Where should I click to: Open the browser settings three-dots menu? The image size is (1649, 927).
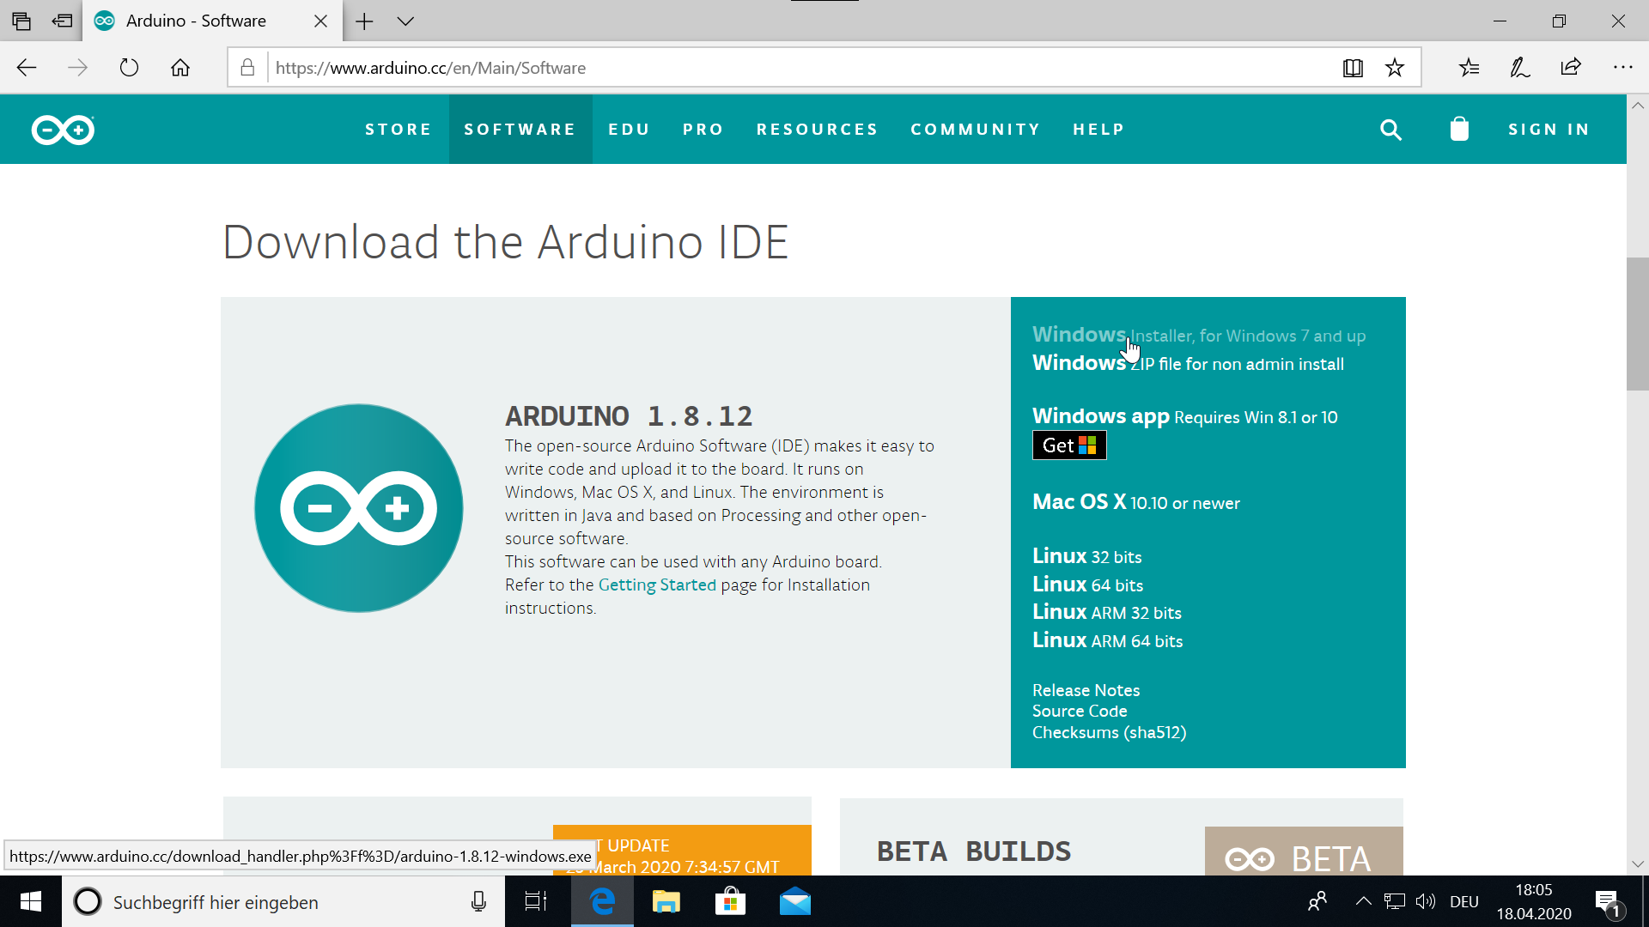click(x=1622, y=68)
